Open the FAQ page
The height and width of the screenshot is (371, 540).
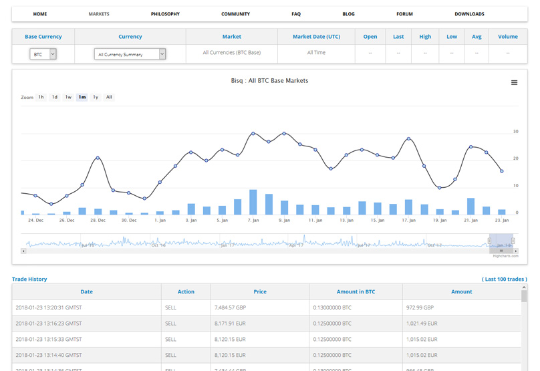(296, 14)
